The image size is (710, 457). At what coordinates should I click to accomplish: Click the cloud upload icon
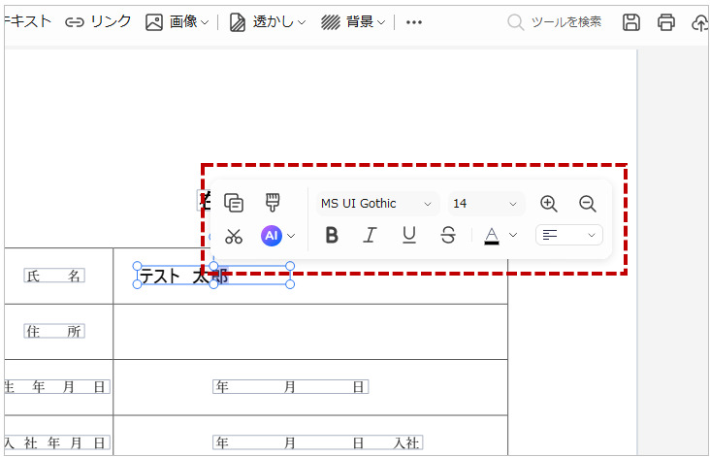pos(699,22)
